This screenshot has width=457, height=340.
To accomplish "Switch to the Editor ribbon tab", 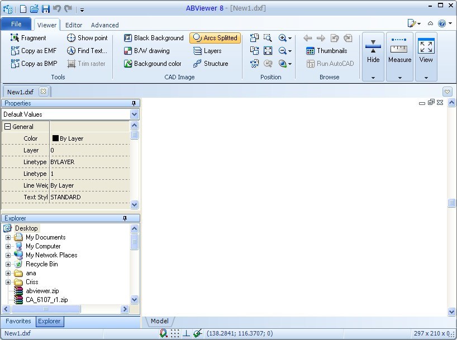I will [73, 25].
